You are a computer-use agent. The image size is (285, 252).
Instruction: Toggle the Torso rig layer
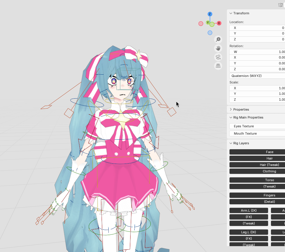coord(257,180)
